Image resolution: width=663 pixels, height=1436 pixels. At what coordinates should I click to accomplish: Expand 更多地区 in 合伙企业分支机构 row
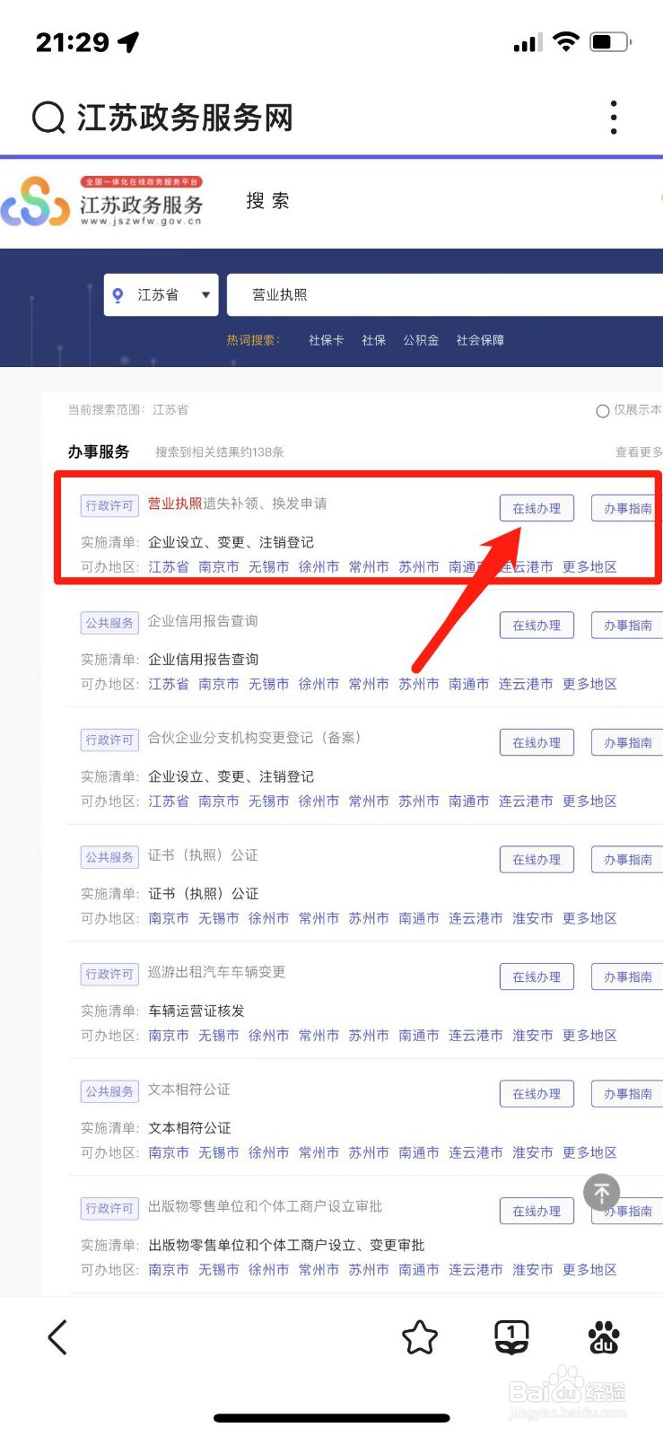[x=589, y=801]
